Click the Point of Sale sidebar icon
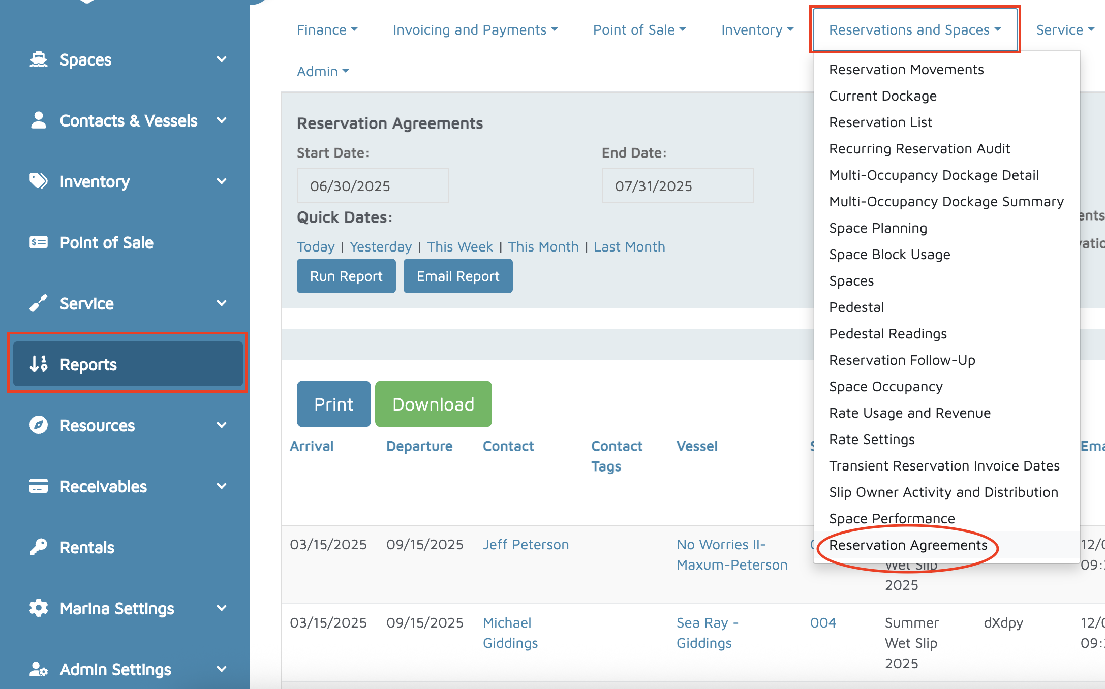The width and height of the screenshot is (1105, 689). tap(39, 242)
